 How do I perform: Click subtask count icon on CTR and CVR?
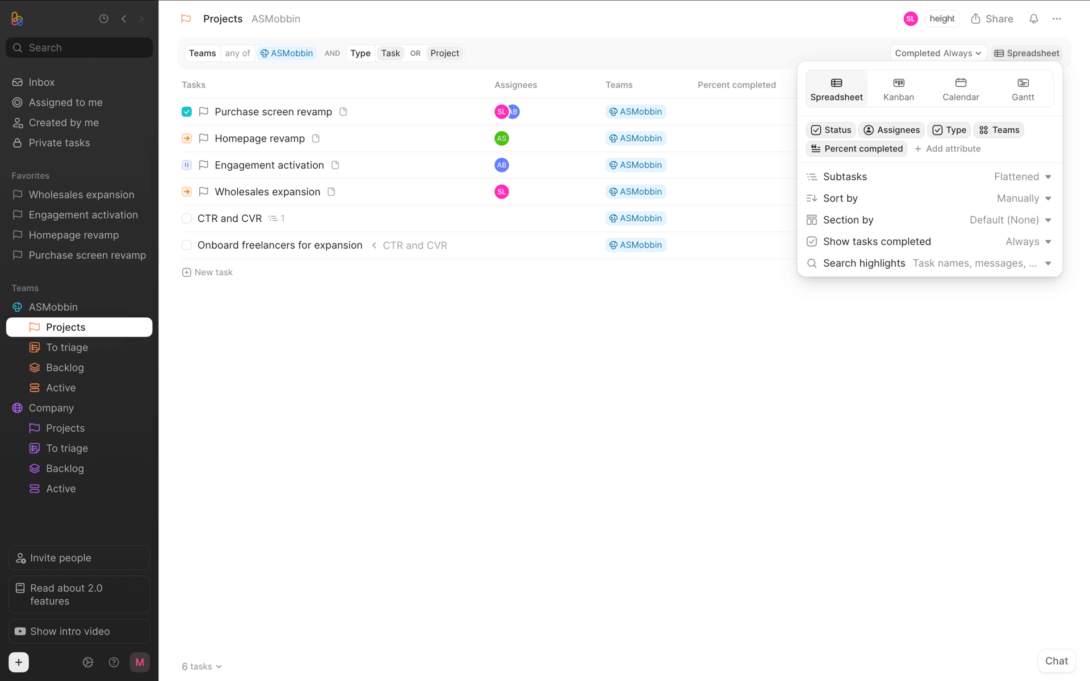276,218
